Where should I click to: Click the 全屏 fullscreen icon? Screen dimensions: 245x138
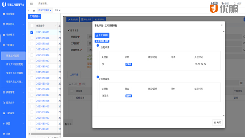coord(235,3)
